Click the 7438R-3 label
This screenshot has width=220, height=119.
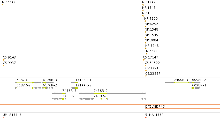tap(101, 96)
